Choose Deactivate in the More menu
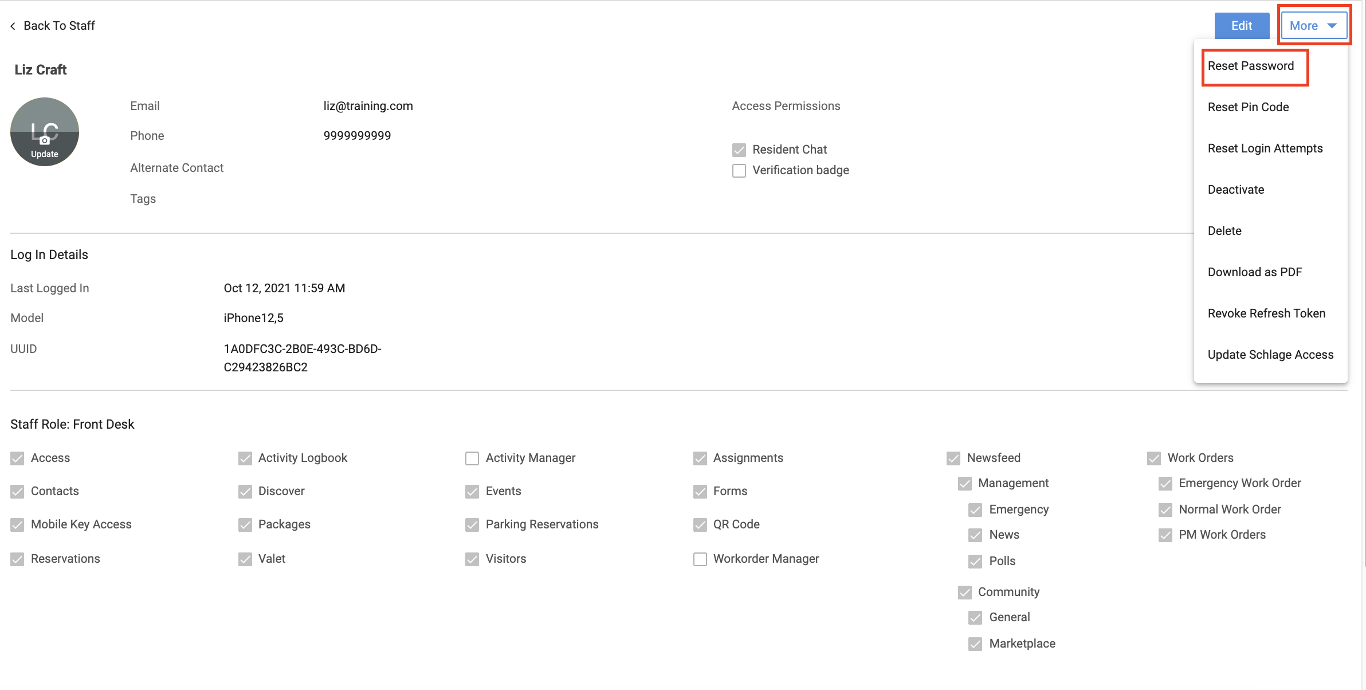This screenshot has width=1366, height=690. point(1236,190)
